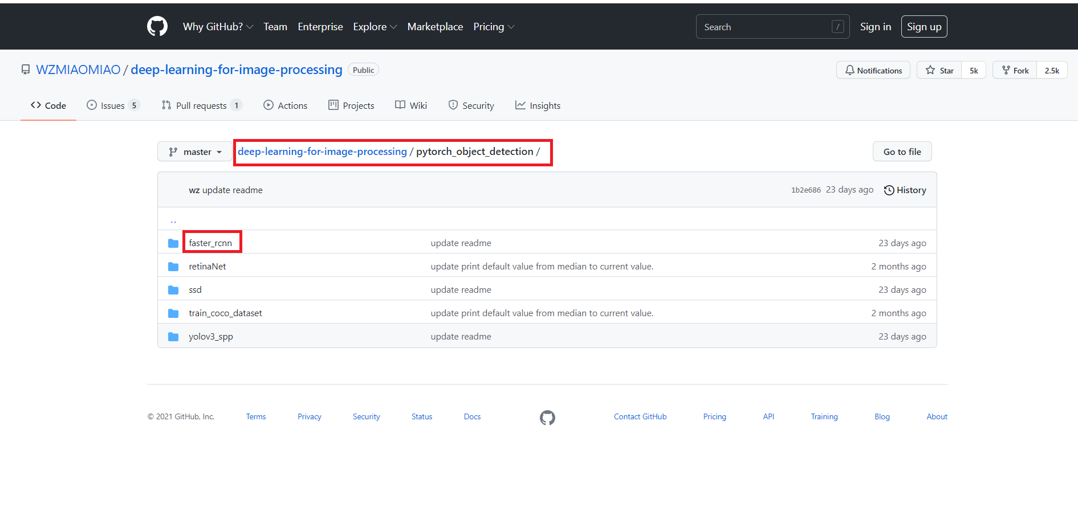Screen dimensions: 1078x515
Task: Open the commit History link
Action: click(905, 190)
